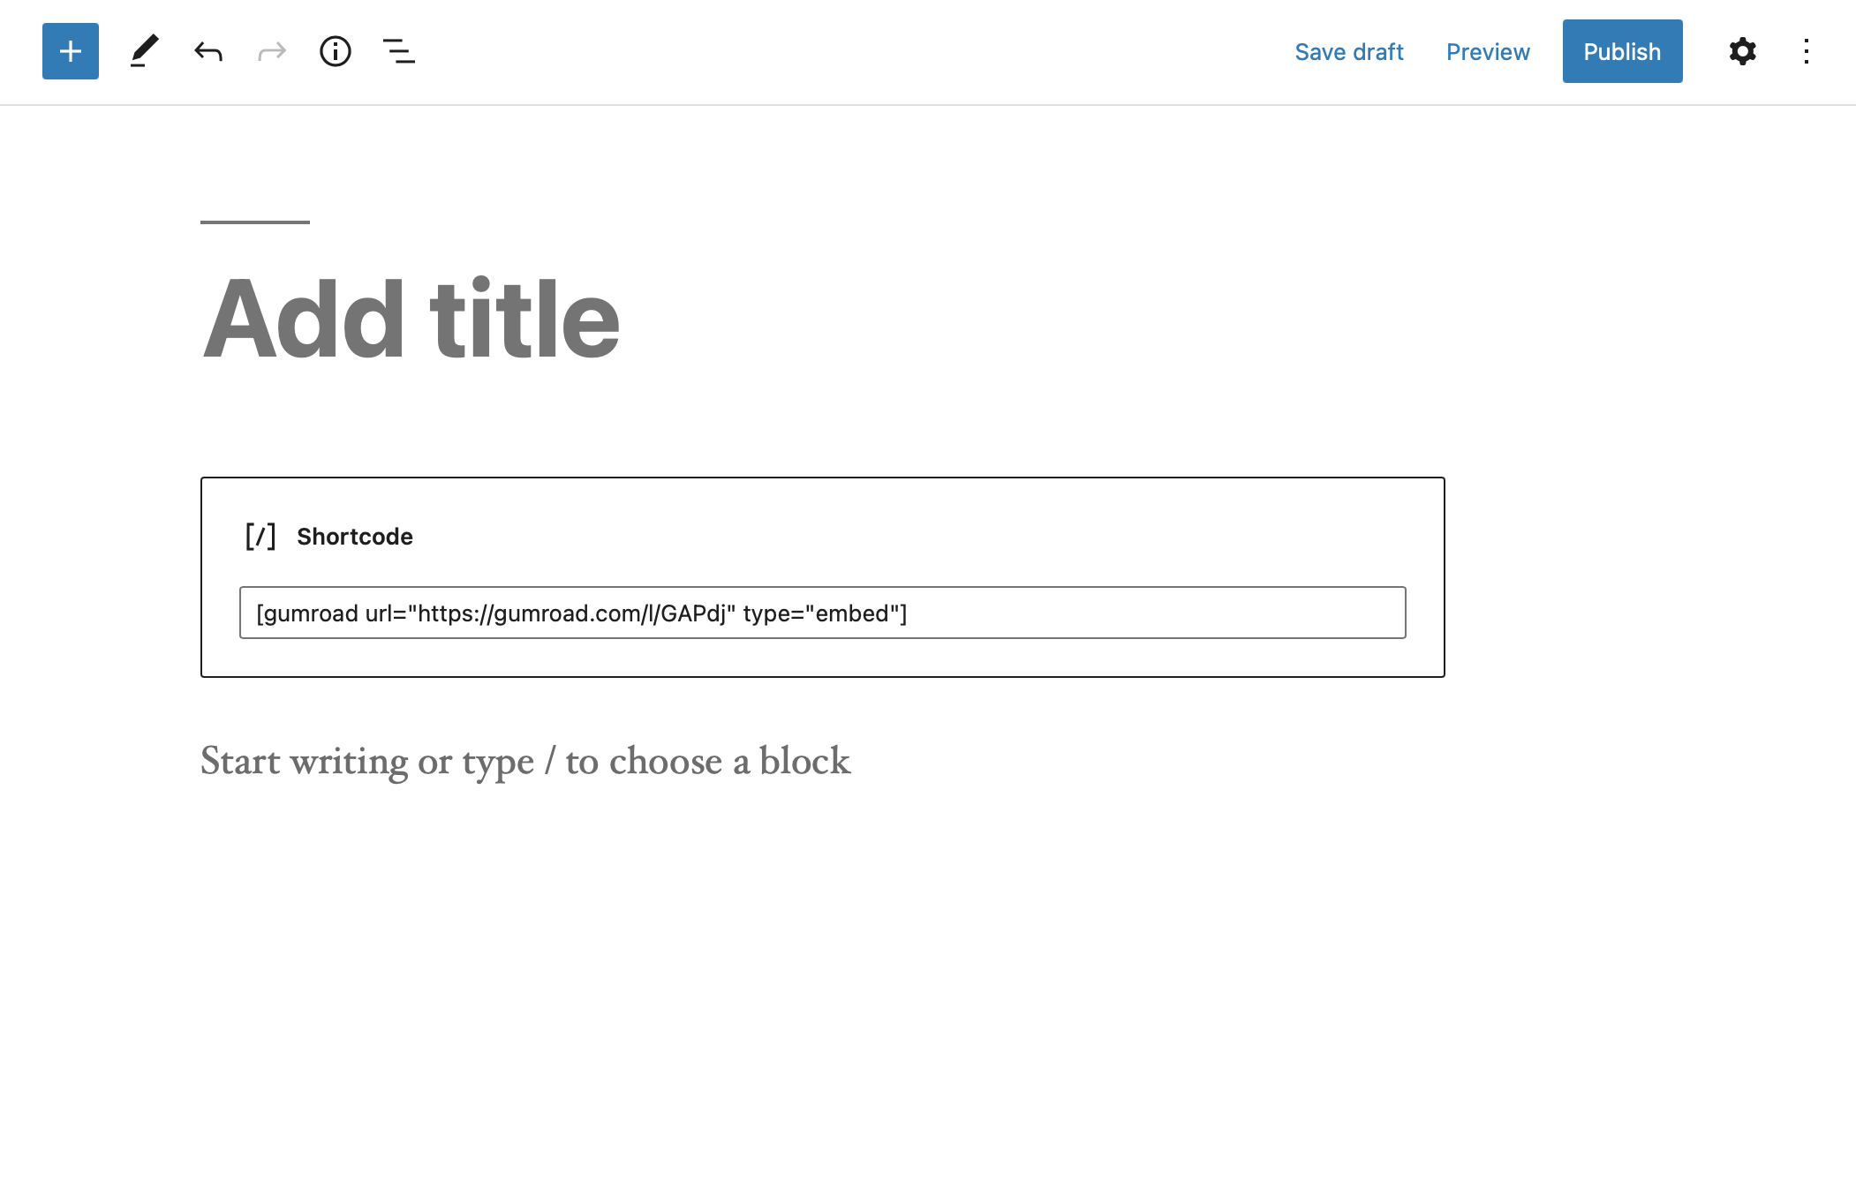Image resolution: width=1856 pixels, height=1181 pixels.
Task: Toggle the settings sidebar with gear icon
Action: click(x=1742, y=51)
